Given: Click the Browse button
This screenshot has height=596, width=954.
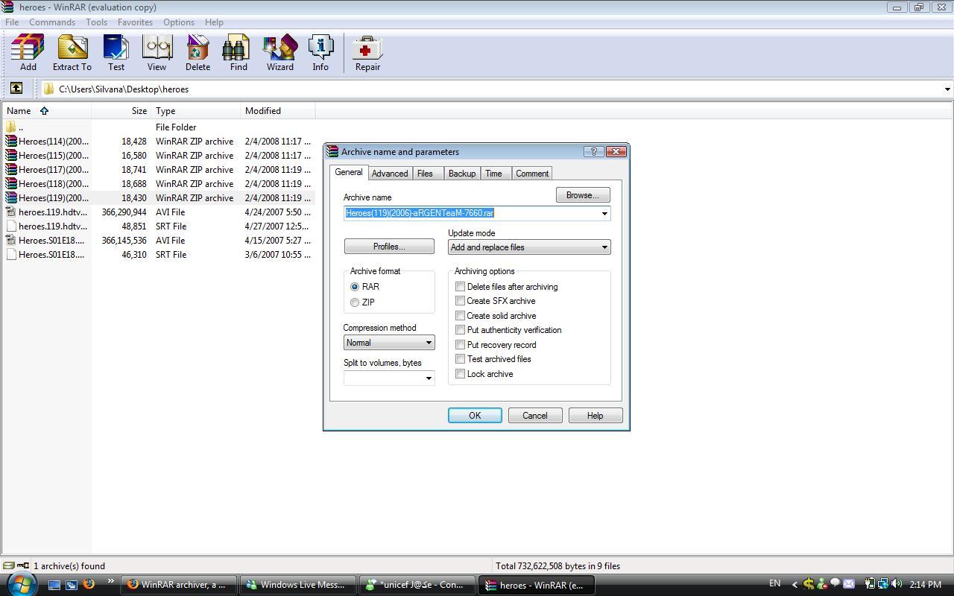Looking at the screenshot, I should (582, 194).
